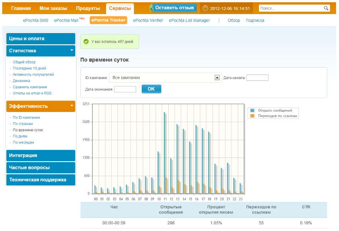Open the 'Частые вопросы' section
339x231 pixels.
[x=41, y=168]
